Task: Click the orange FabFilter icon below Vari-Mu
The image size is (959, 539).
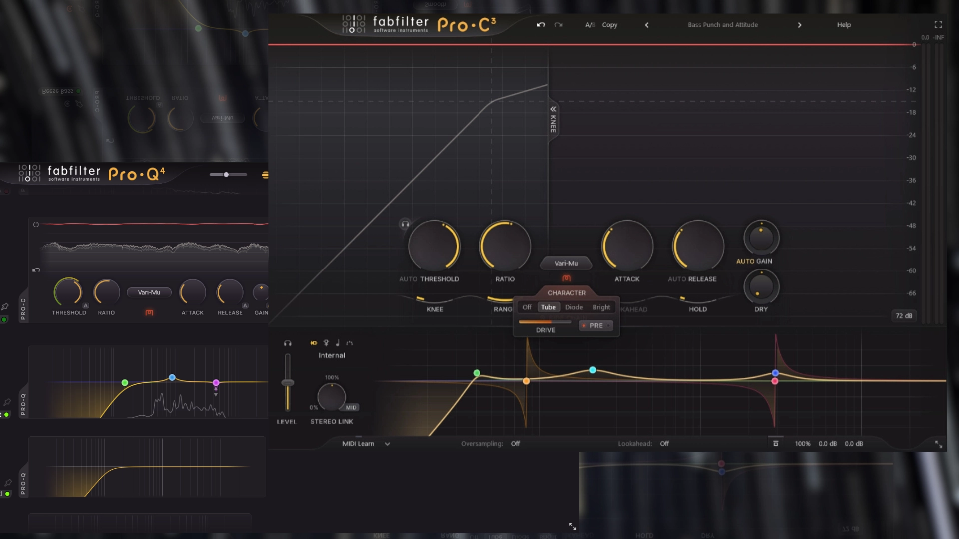Action: coord(566,278)
